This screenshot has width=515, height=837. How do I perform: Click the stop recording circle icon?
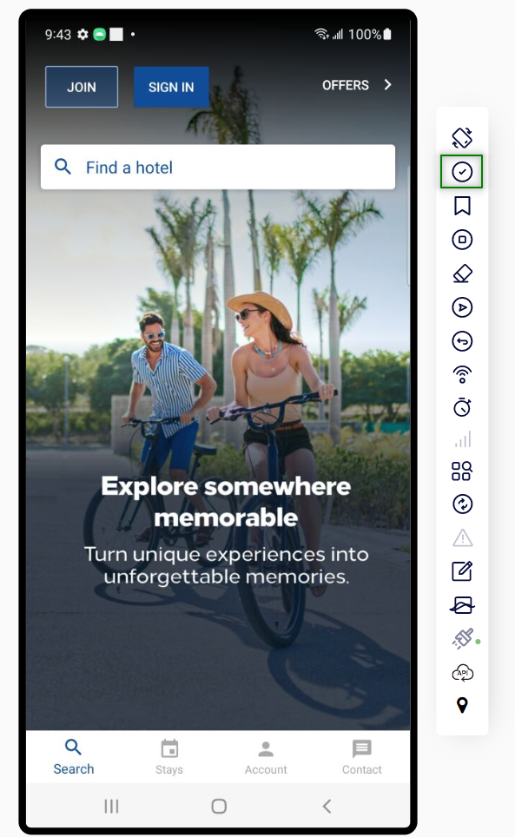[462, 240]
